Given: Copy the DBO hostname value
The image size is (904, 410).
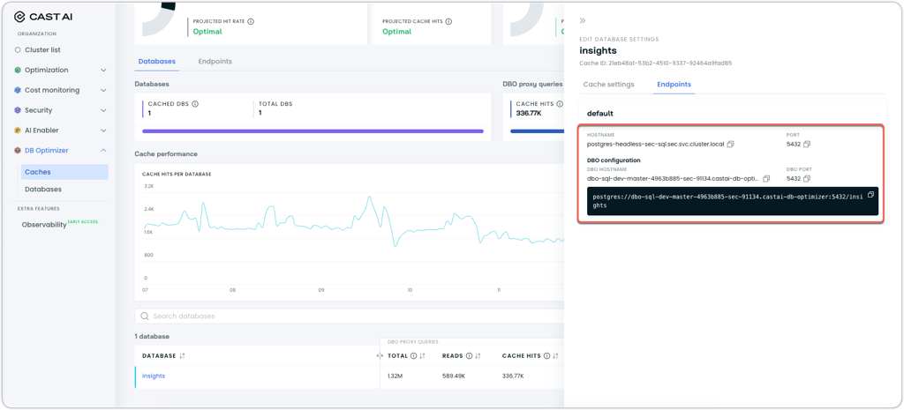Looking at the screenshot, I should 766,178.
